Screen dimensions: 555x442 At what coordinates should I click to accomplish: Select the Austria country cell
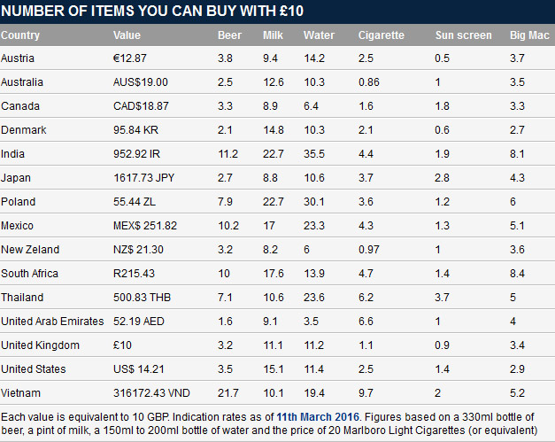coord(18,58)
